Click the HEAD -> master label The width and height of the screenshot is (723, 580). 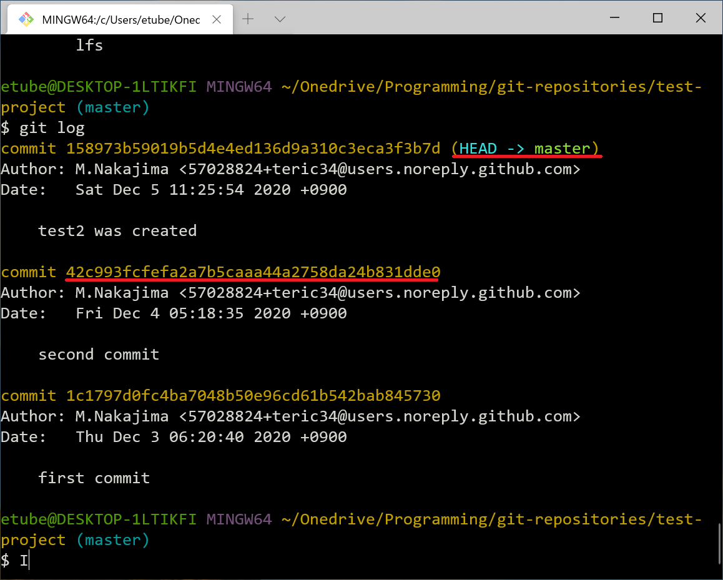pos(524,149)
